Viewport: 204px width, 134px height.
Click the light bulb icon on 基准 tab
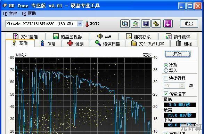click(x=14, y=43)
